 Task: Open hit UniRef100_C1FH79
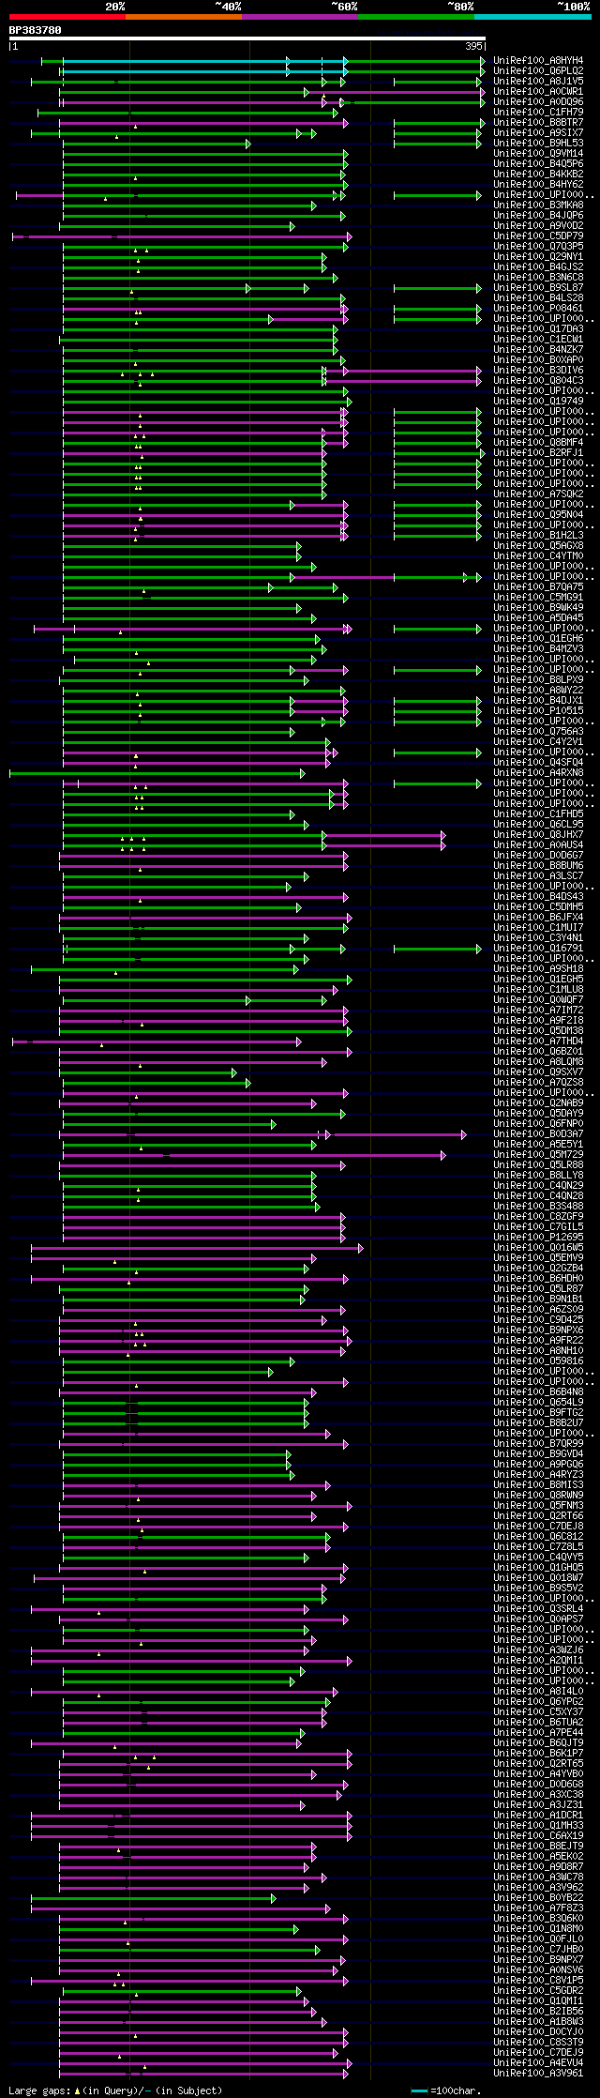(x=538, y=112)
